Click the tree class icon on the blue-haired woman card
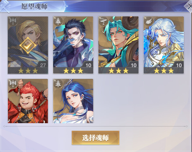 click(58, 83)
